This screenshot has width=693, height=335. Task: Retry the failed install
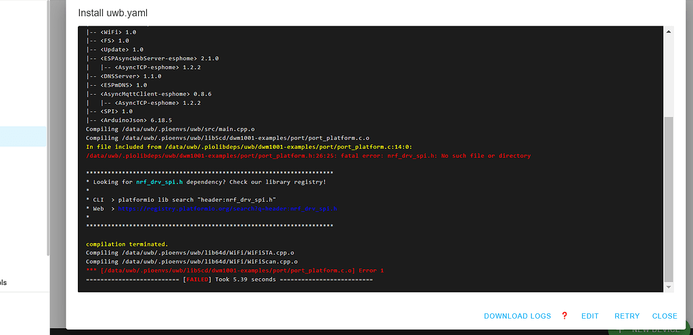pos(627,316)
